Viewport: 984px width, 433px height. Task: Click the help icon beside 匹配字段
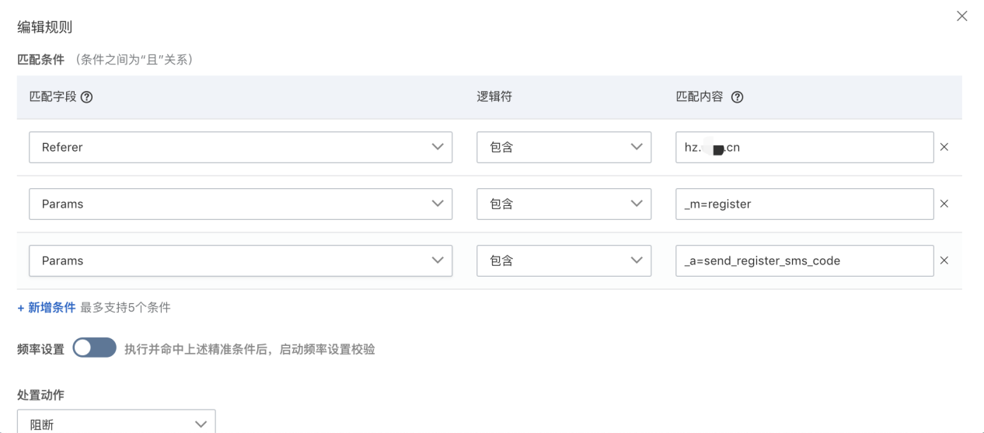click(x=87, y=97)
